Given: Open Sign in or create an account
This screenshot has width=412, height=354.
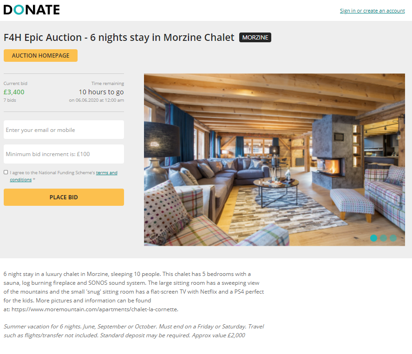Looking at the screenshot, I should coord(373,11).
